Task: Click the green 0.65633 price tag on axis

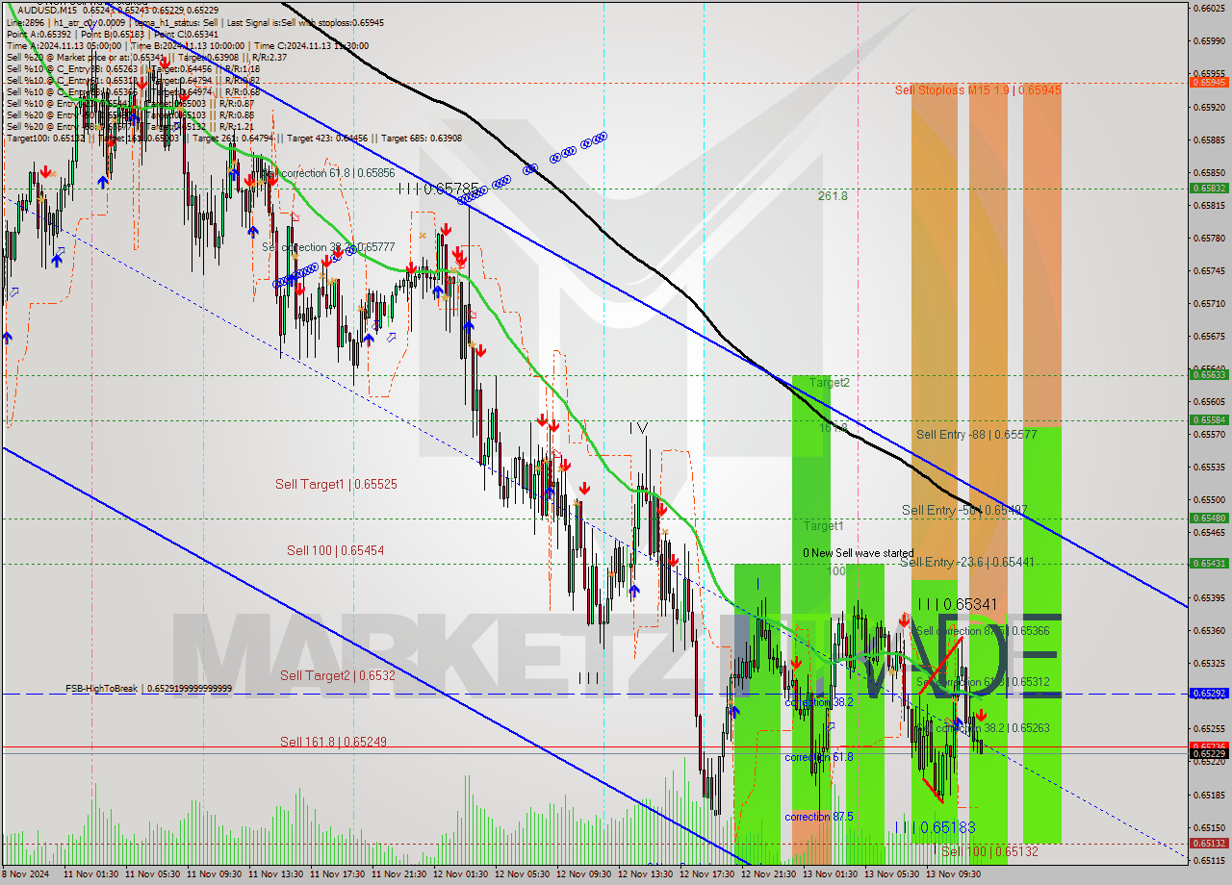Action: (1209, 375)
